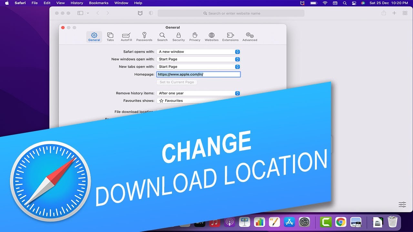Open Camtasia from the Dock
The height and width of the screenshot is (232, 413).
tap(326, 222)
